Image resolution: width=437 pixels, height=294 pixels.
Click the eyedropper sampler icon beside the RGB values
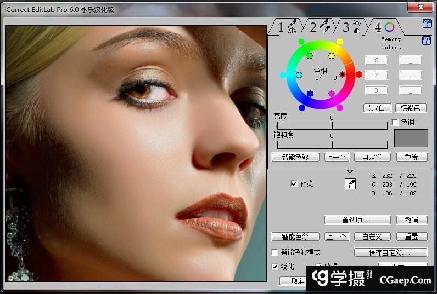[350, 185]
